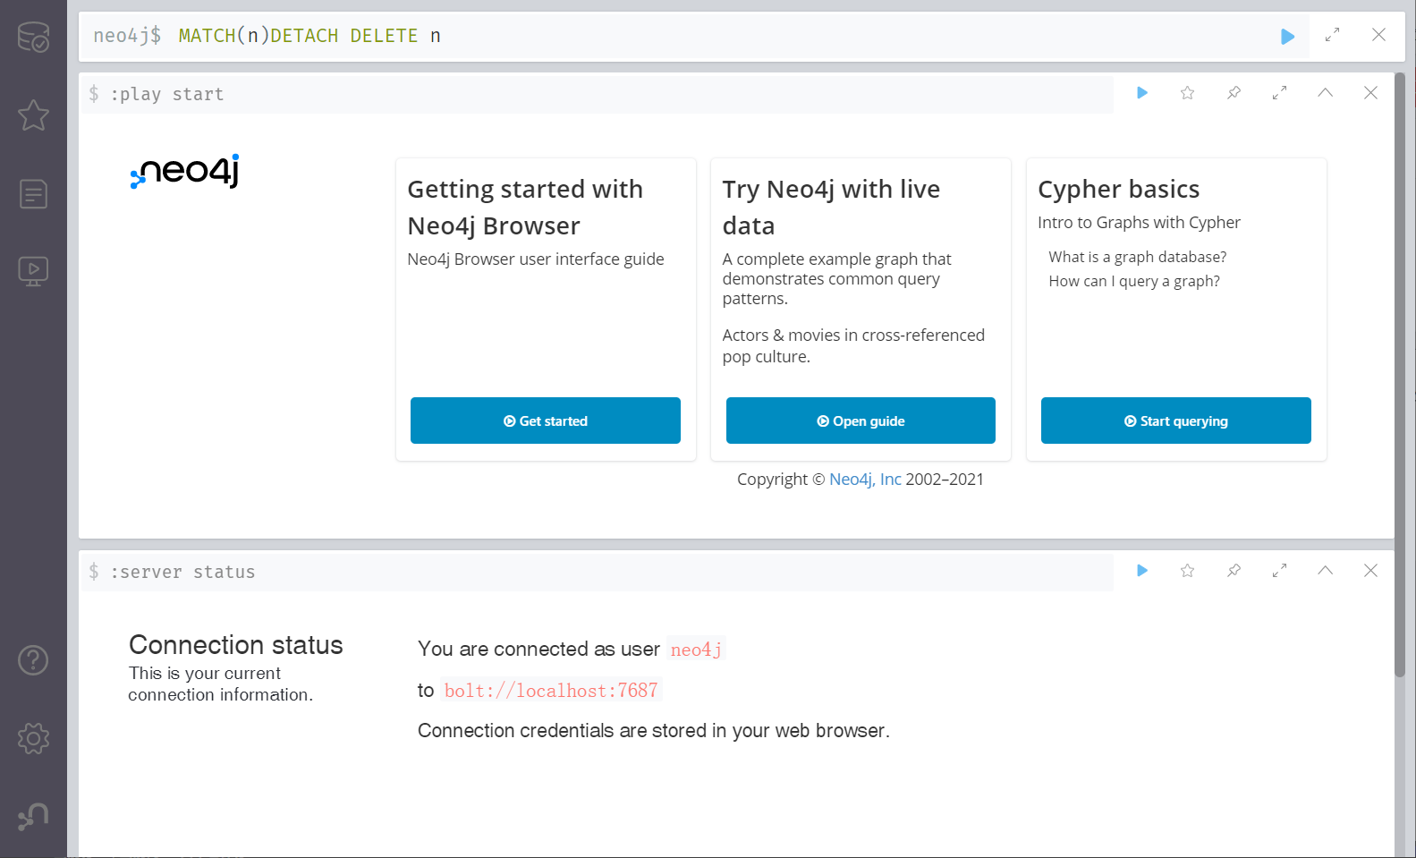Open the Guides sidebar panel
The width and height of the screenshot is (1416, 858).
point(33,271)
